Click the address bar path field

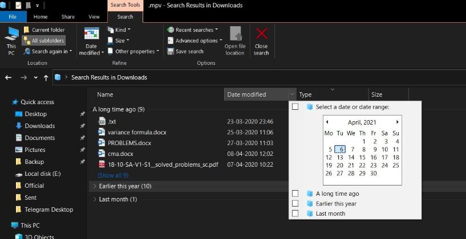[x=259, y=77]
